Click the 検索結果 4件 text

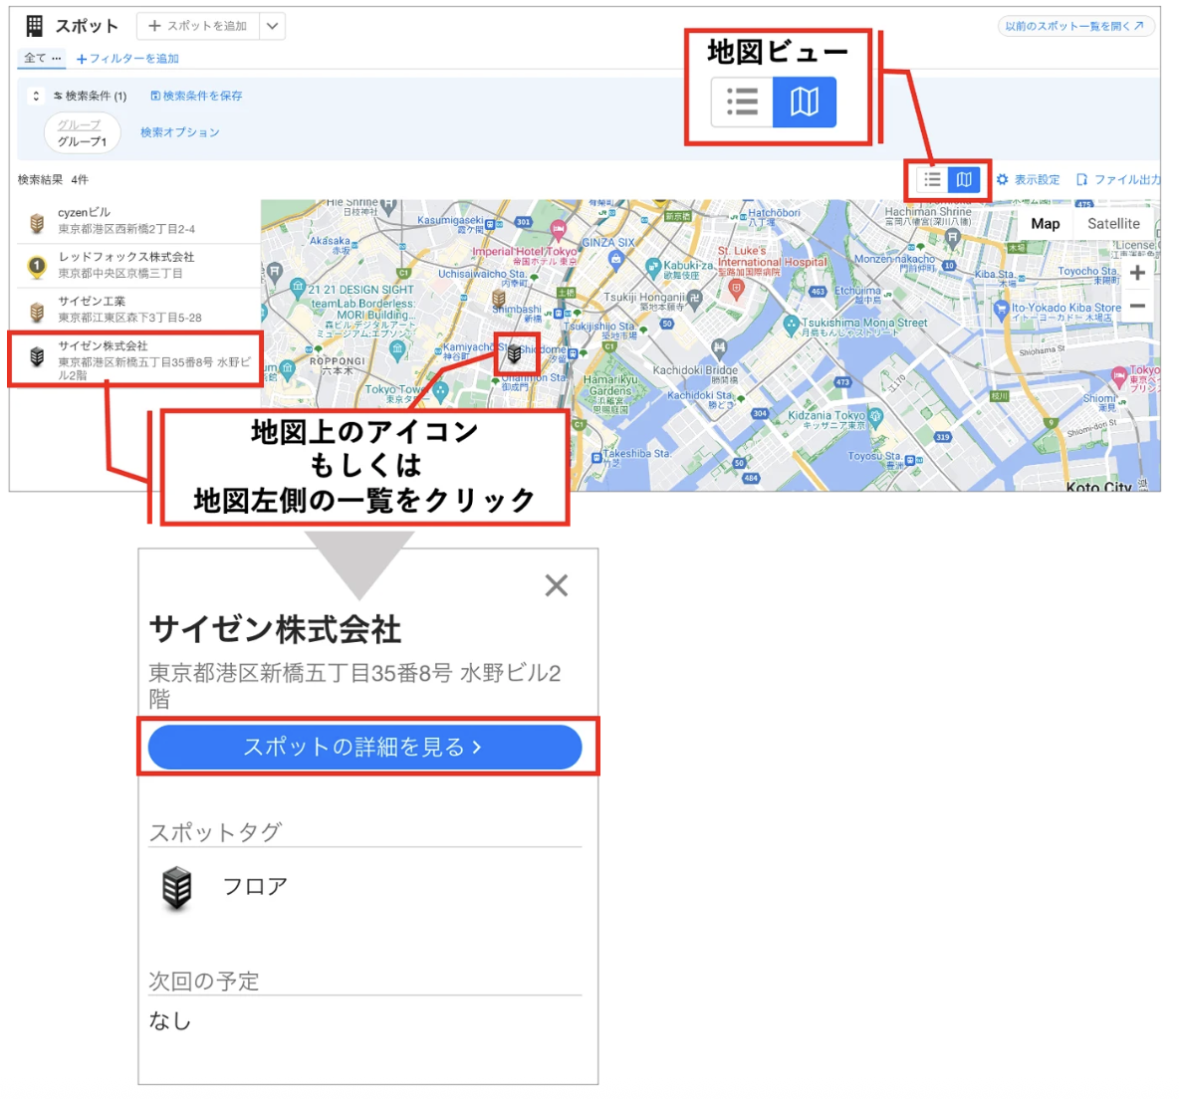[x=54, y=179]
